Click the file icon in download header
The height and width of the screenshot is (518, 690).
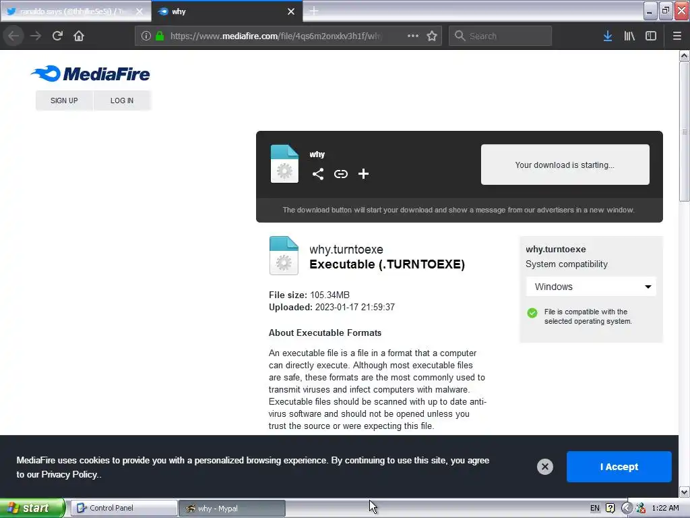click(x=284, y=163)
